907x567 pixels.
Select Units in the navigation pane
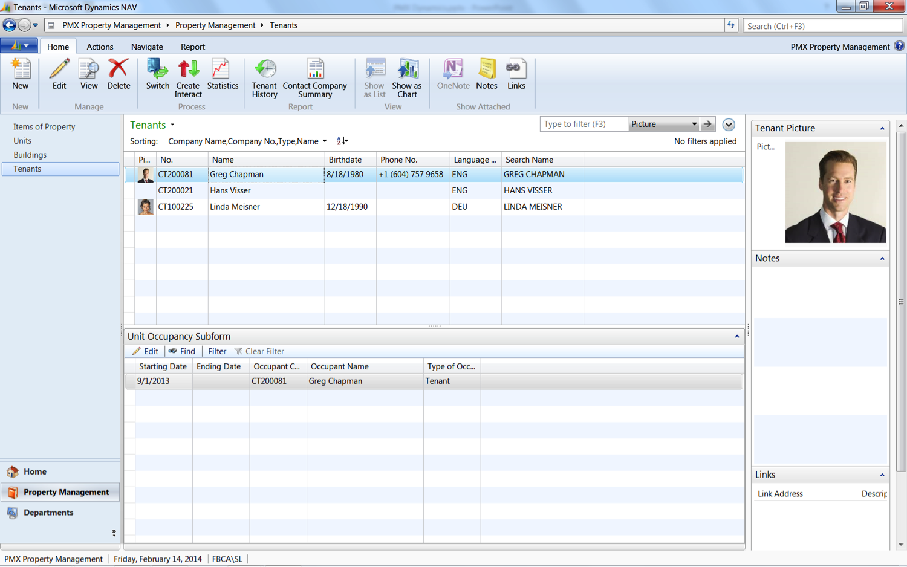[22, 141]
